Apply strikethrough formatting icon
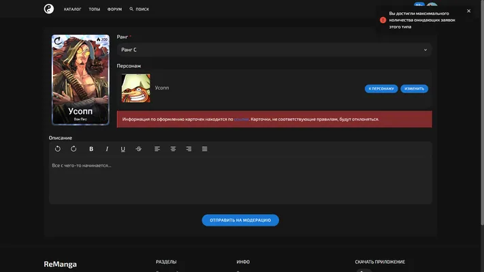The height and width of the screenshot is (272, 484). 139,149
